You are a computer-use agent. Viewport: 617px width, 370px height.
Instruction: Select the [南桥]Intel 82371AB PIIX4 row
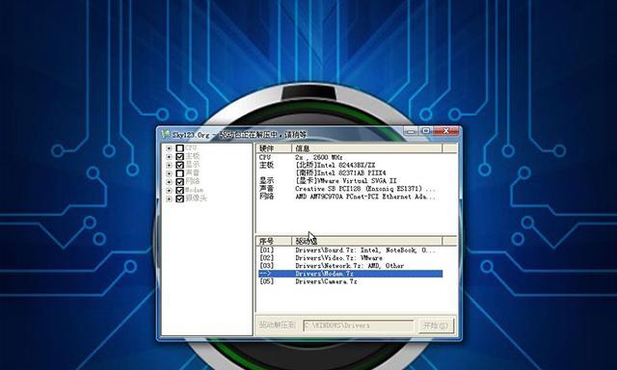tap(350, 173)
